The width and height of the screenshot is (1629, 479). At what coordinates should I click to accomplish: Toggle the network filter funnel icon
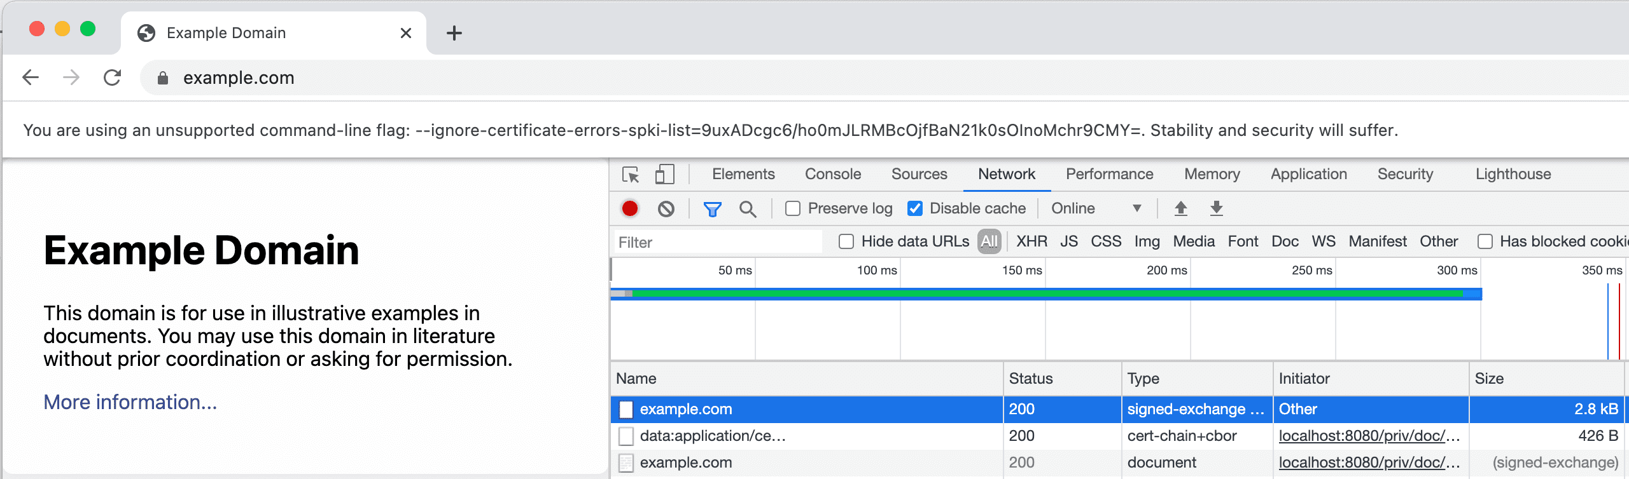pos(712,208)
